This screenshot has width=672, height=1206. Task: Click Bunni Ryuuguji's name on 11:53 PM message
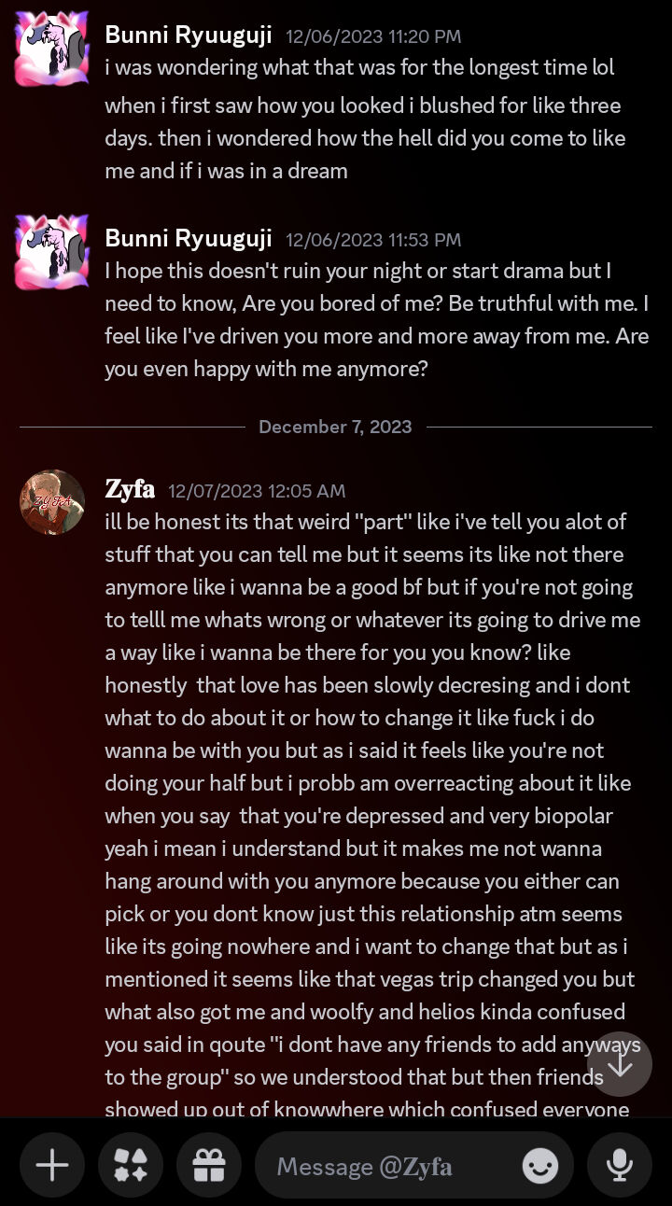coord(189,238)
